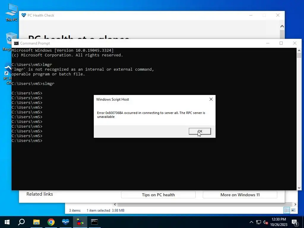This screenshot has width=304, height=228.
Task: Open More on Windows 11 link
Action: 240,195
